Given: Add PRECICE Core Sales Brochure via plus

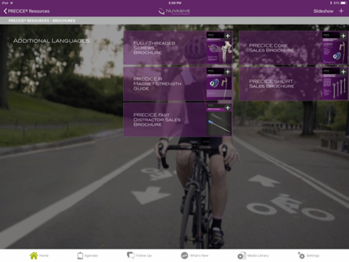Looking at the screenshot, I should 343,36.
